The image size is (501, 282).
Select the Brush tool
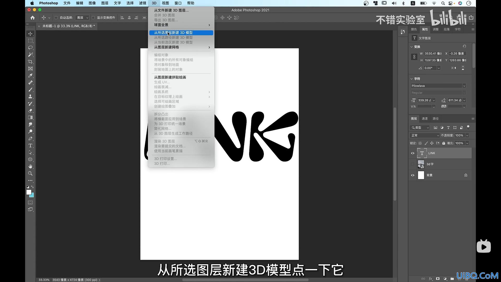click(x=30, y=90)
